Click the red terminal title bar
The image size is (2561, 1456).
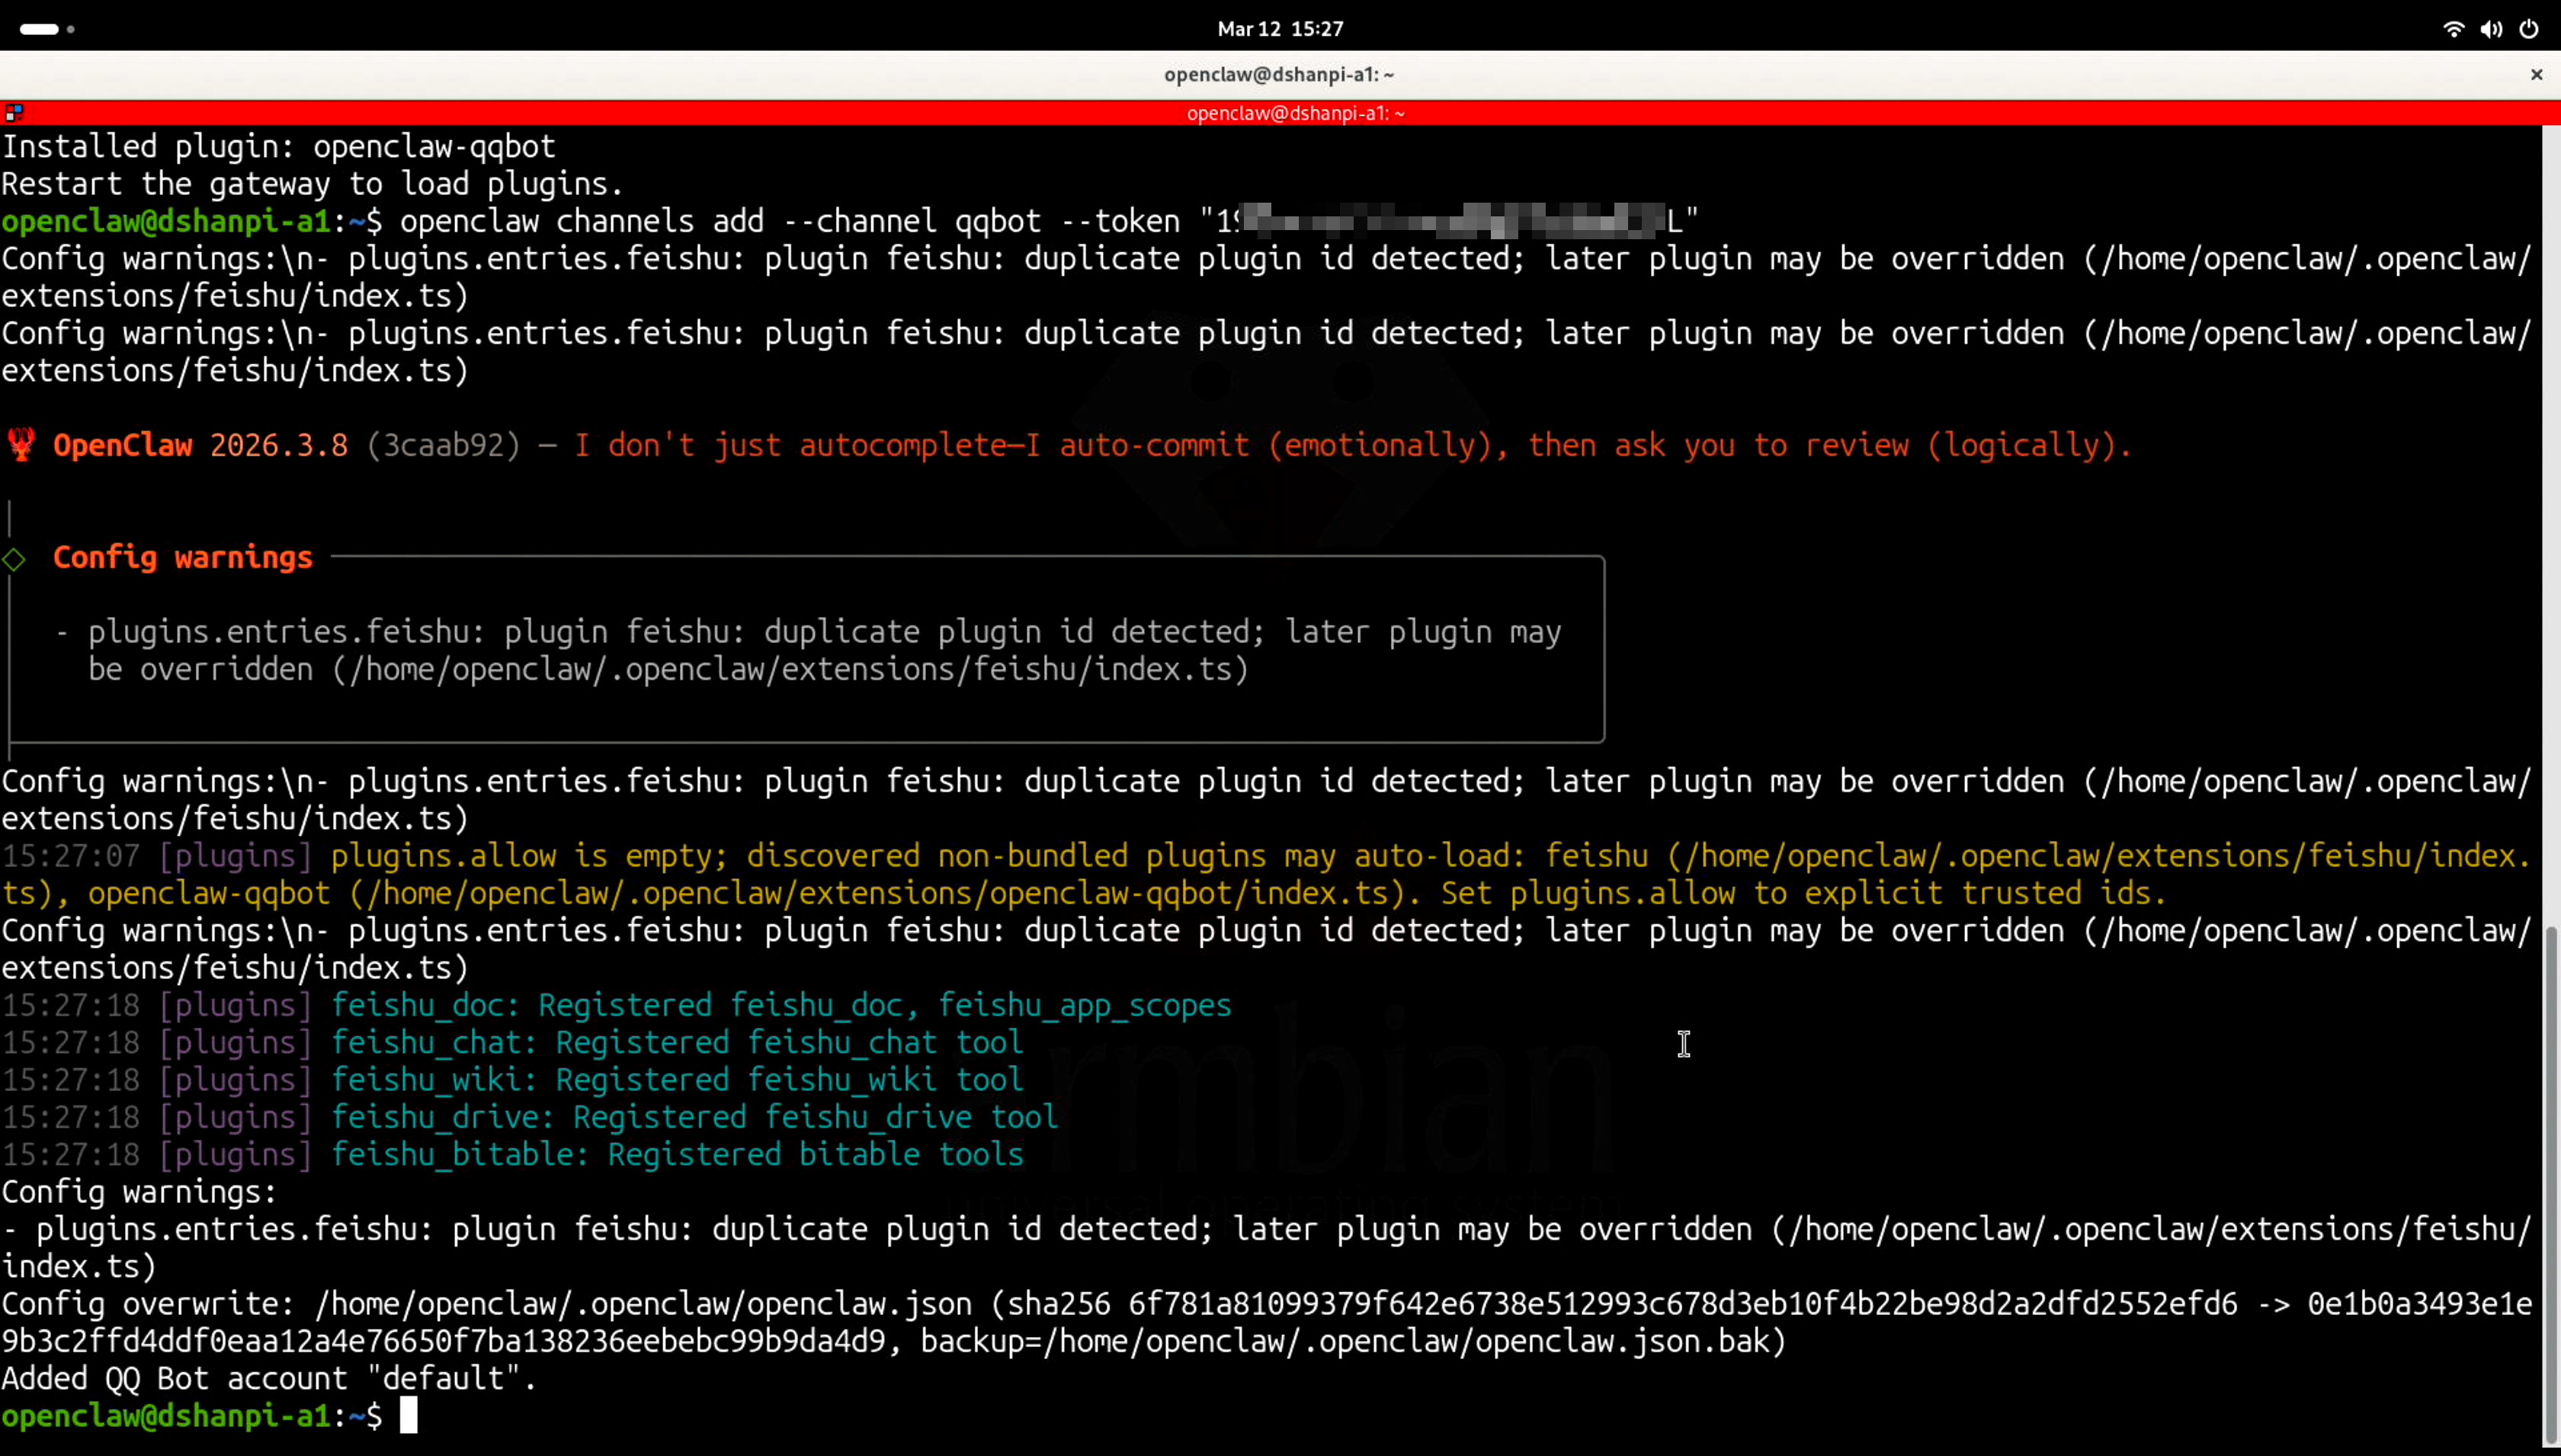pos(1296,113)
